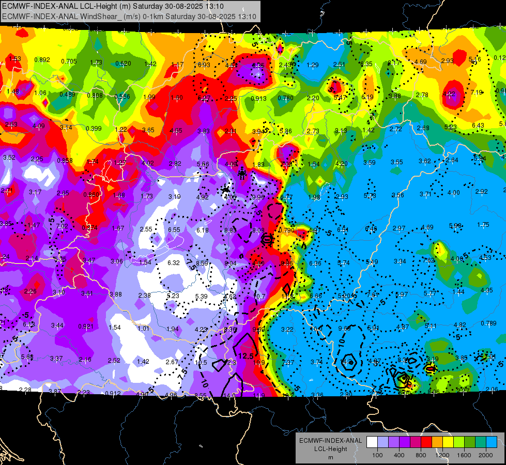Pick the red legend swatch
506x465 pixels.
point(426,442)
